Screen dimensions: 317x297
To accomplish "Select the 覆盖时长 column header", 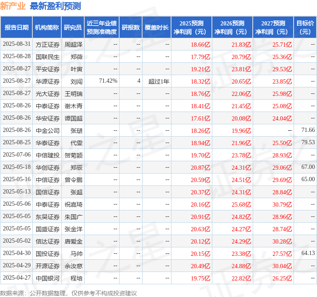I will 157,28.
